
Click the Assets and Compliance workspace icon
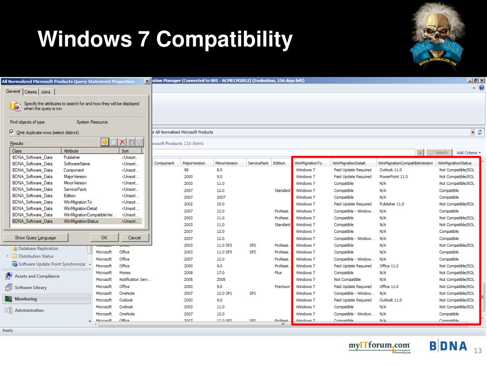(9, 276)
